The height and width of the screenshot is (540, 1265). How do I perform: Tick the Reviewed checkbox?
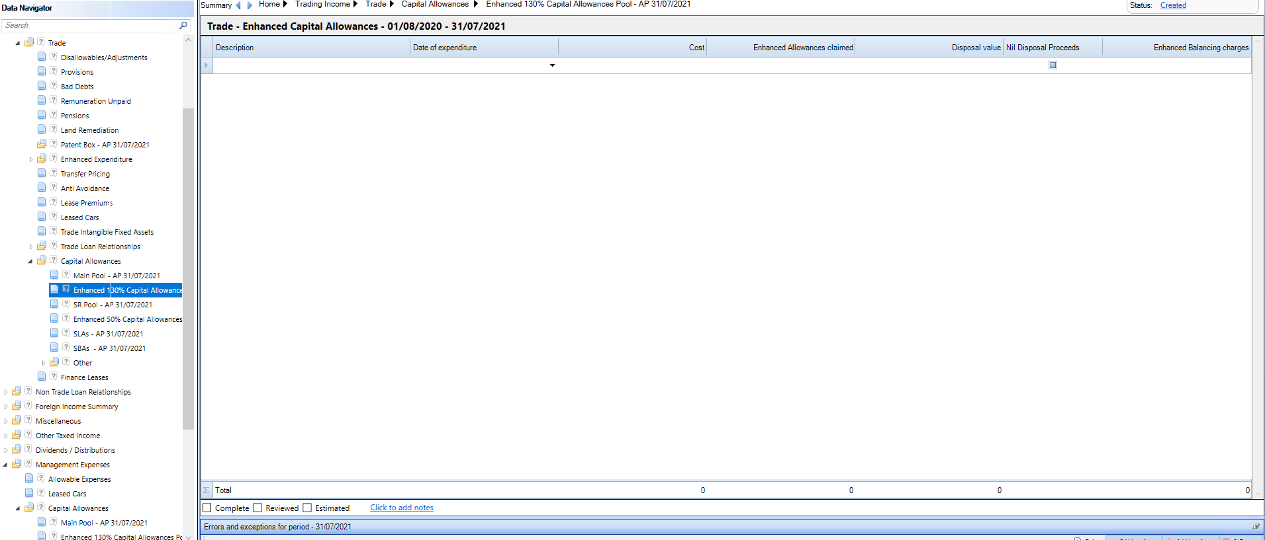[258, 508]
